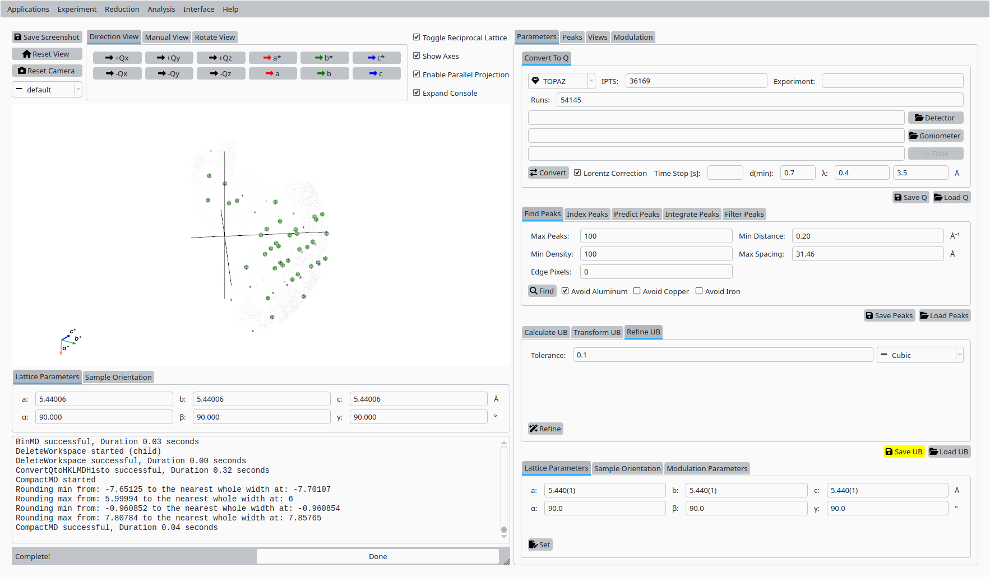Image resolution: width=990 pixels, height=577 pixels.
Task: Enable the Avoid Copper checkbox
Action: coord(637,291)
